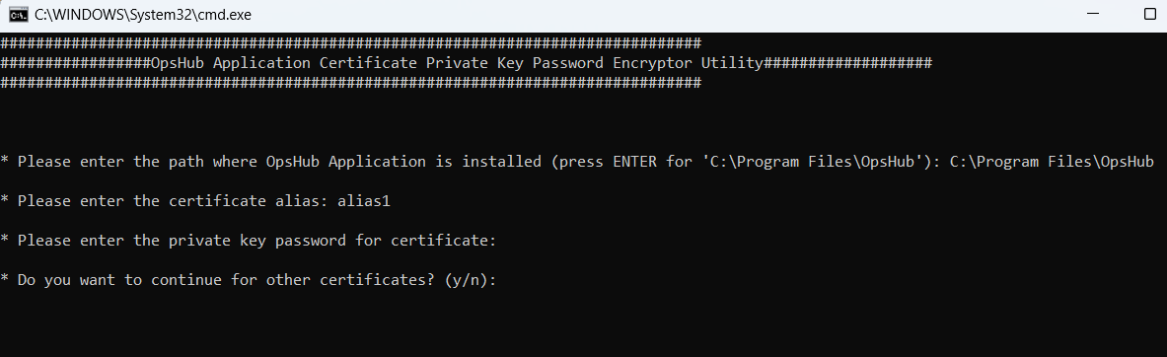Screen dimensions: 1167x357
Task: Click the entered path at line end
Action: click(x=1052, y=162)
